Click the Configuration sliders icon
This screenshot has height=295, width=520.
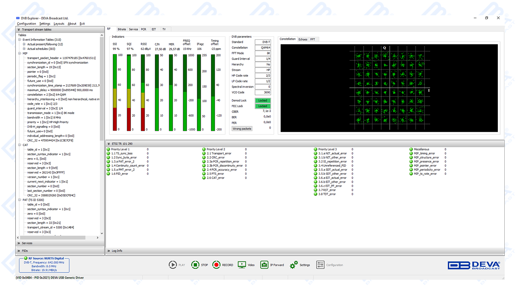(320, 265)
